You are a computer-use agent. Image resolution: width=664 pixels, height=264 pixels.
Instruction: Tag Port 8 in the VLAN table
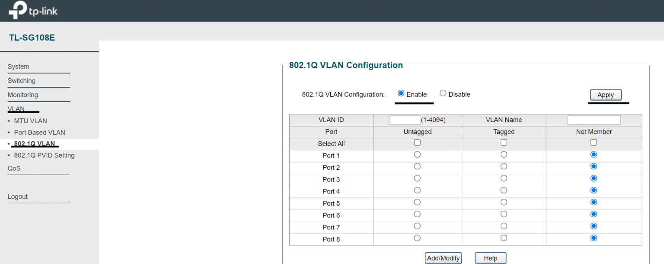[x=504, y=238]
